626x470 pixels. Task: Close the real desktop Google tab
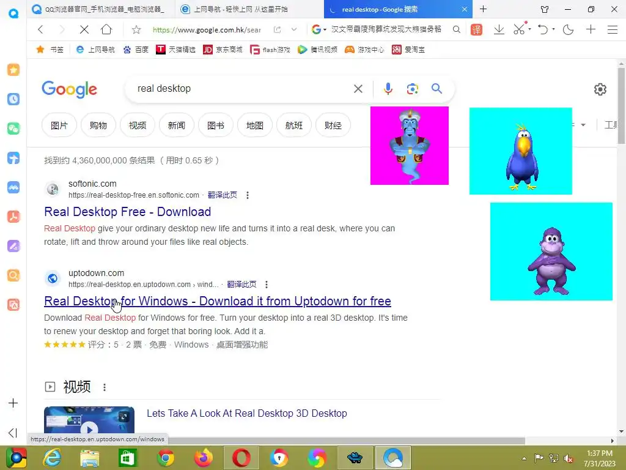(465, 9)
